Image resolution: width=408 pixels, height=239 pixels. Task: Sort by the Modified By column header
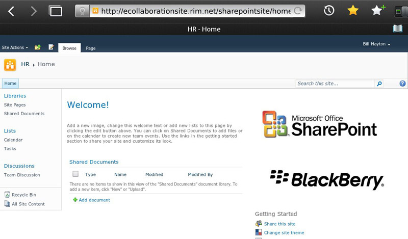200,174
